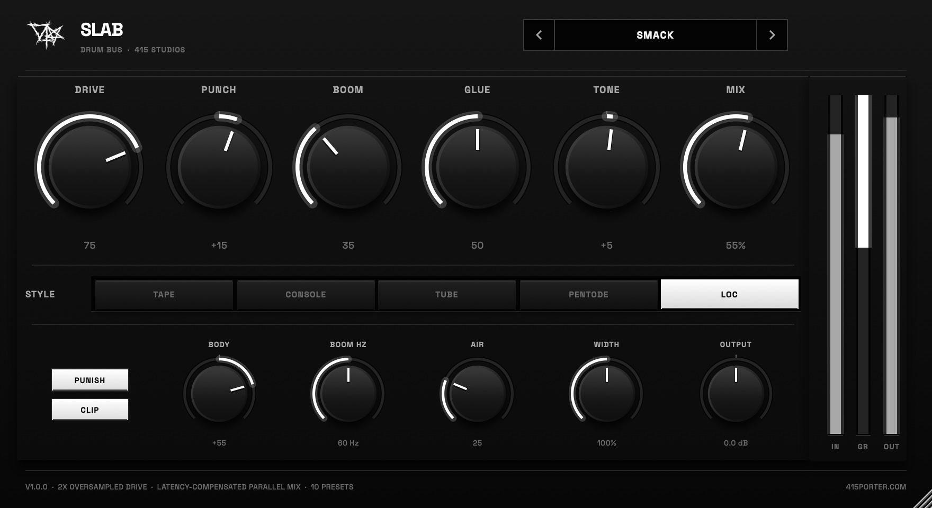The height and width of the screenshot is (508, 932).
Task: Click the tone value +5
Action: pos(606,246)
